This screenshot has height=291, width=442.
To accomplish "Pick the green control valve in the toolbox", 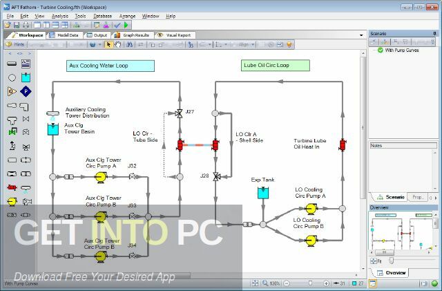I will (12, 131).
